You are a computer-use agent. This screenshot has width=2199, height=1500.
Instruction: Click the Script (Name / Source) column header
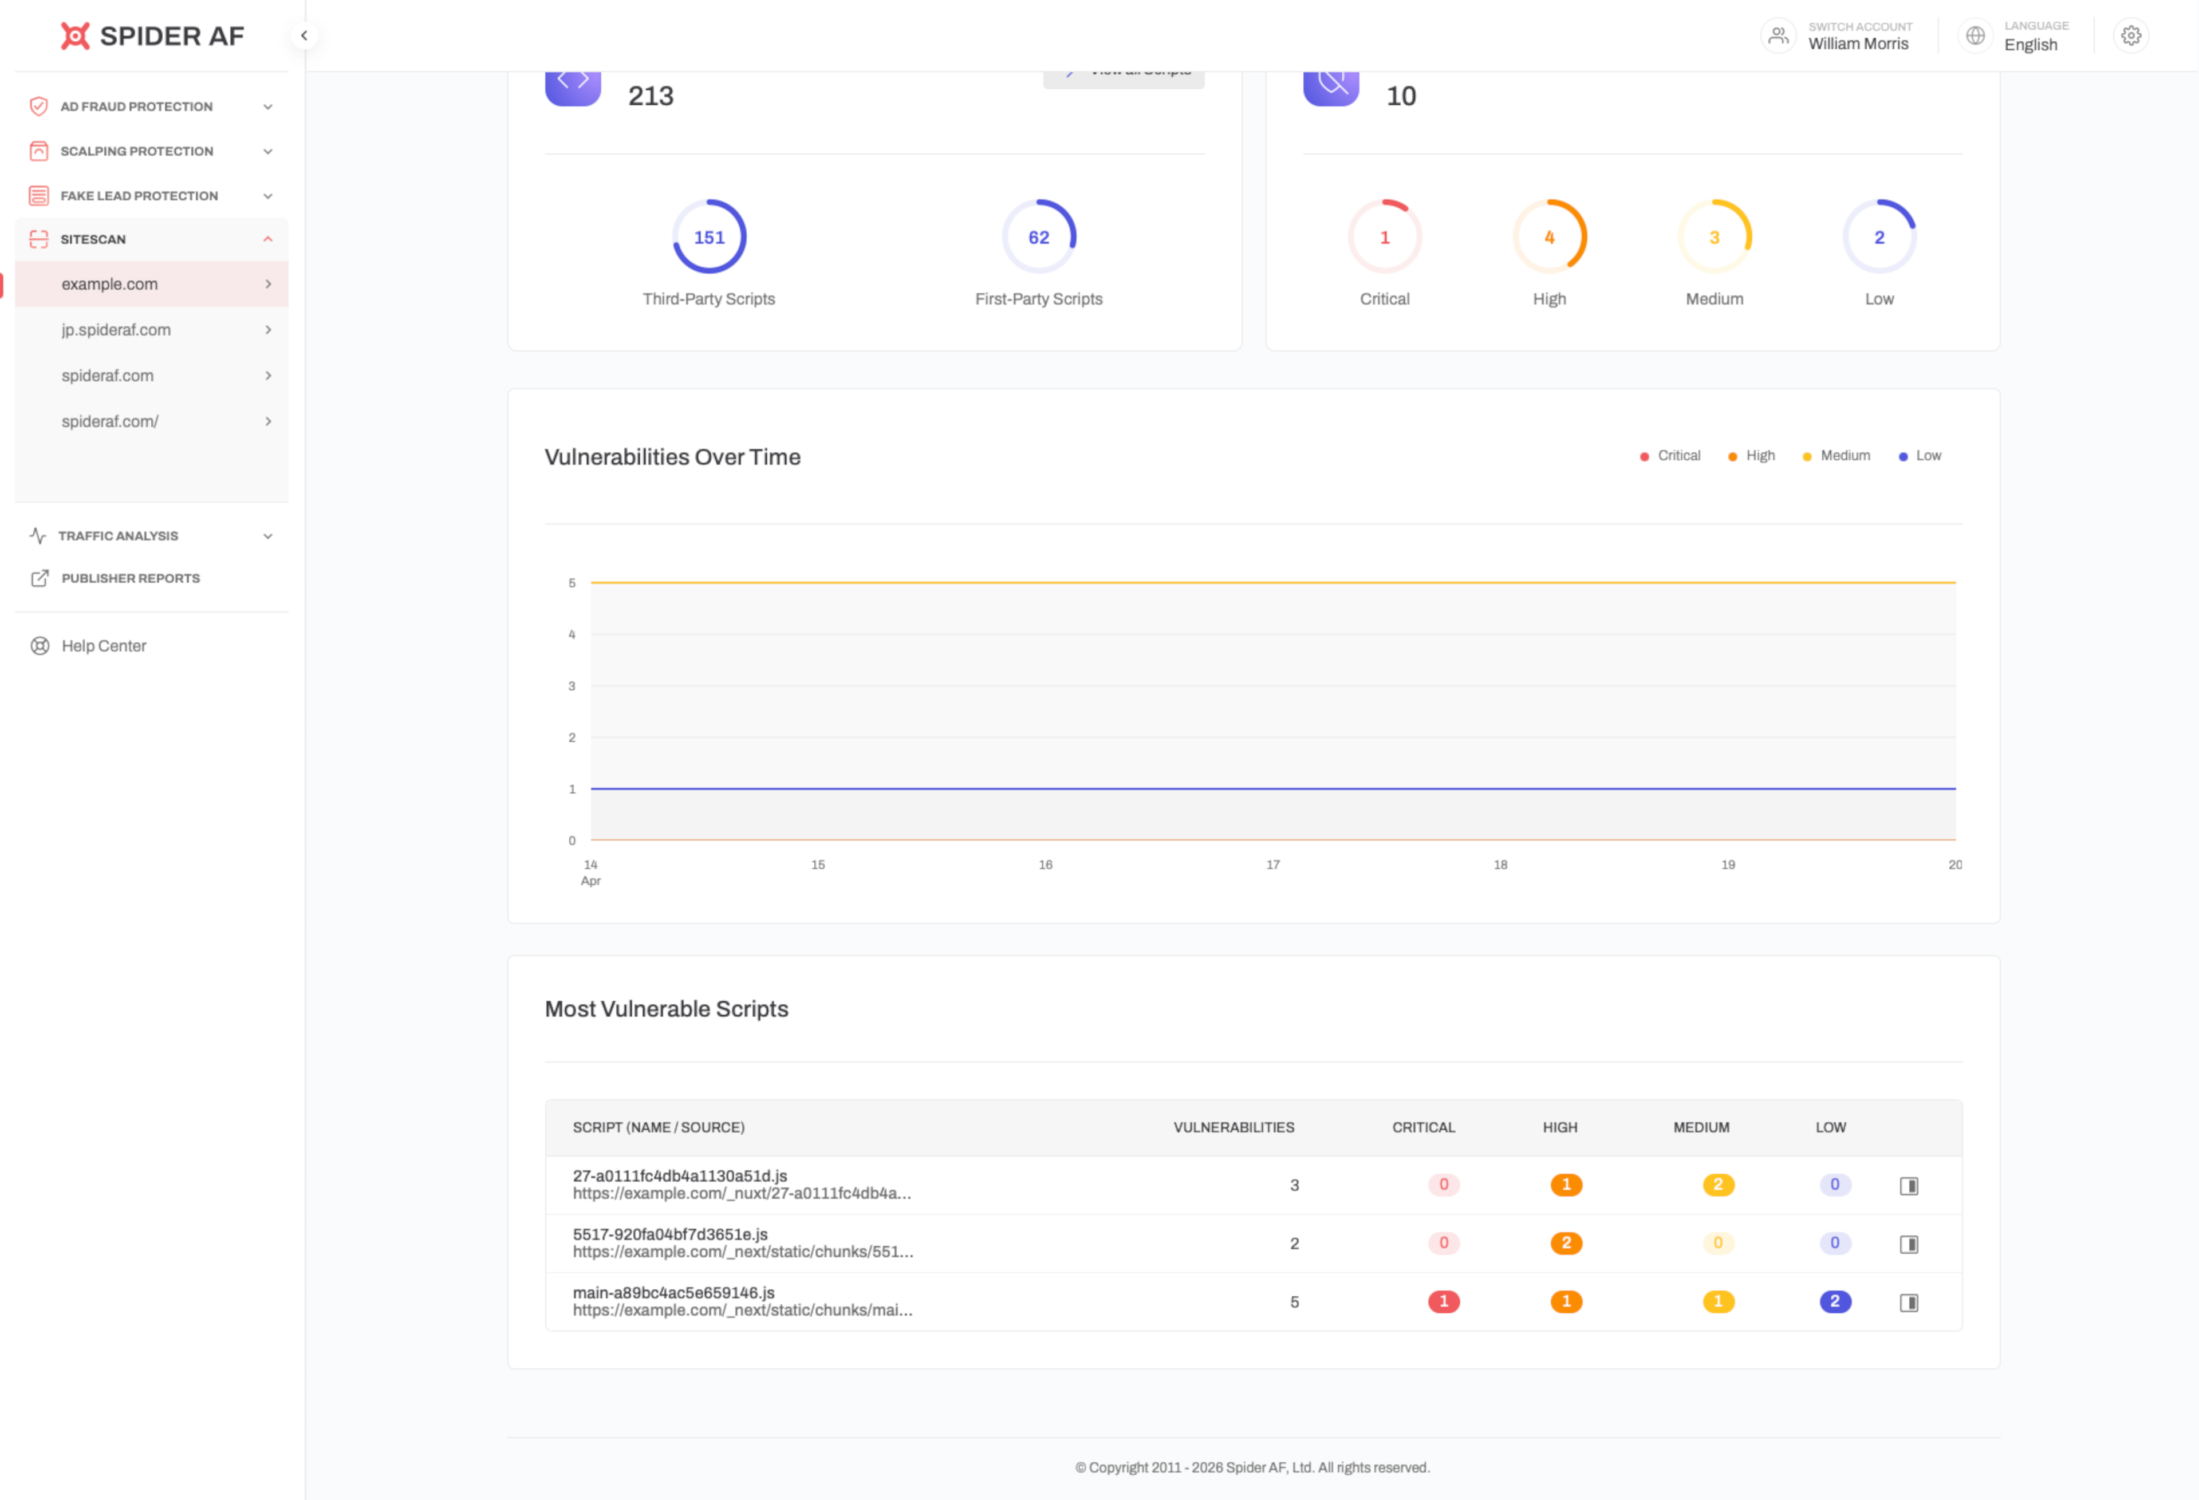pyautogui.click(x=659, y=1128)
